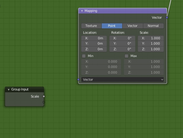Collapse the Mapping node with its triangle
The width and height of the screenshot is (183, 138).
click(82, 11)
